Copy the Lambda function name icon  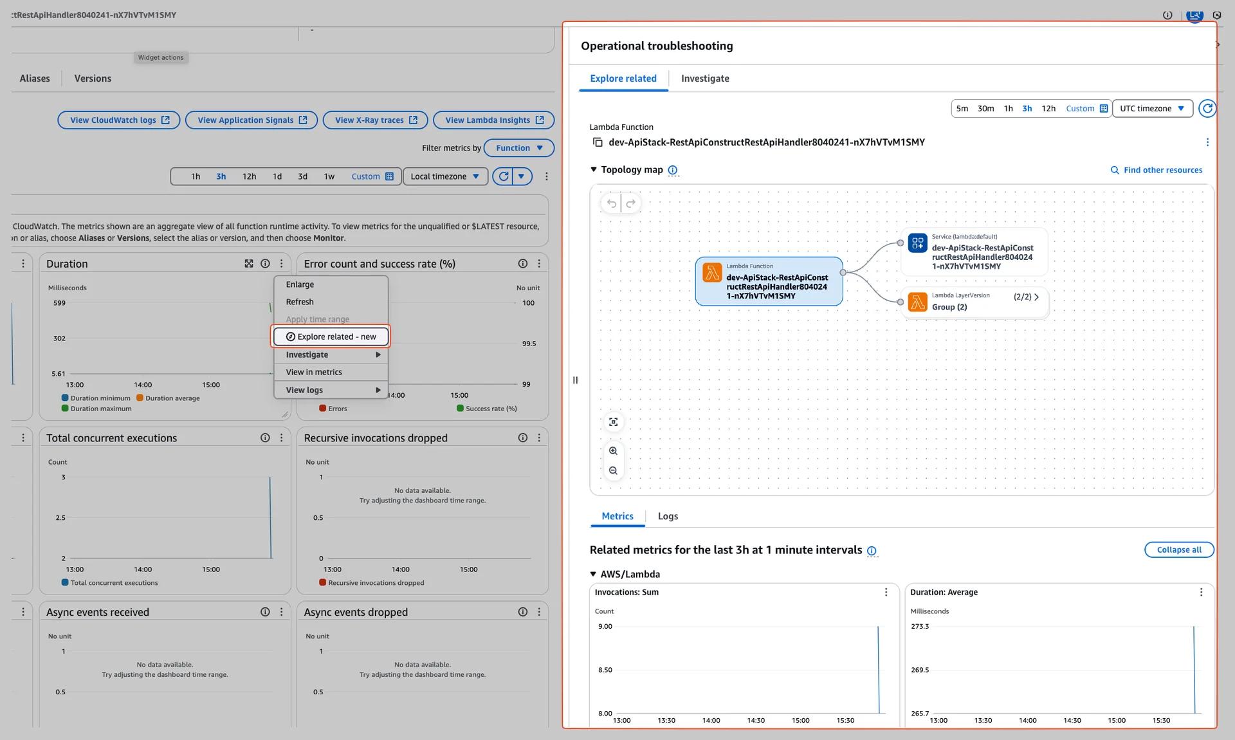[598, 142]
